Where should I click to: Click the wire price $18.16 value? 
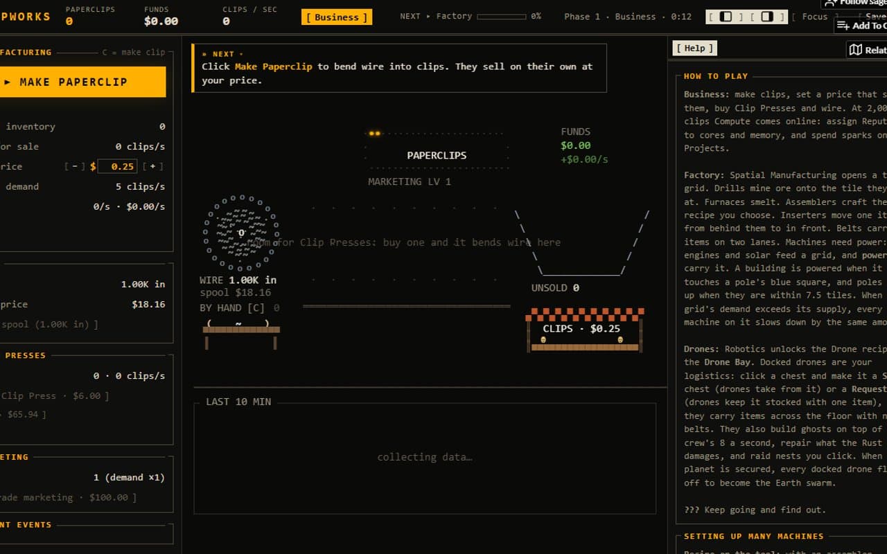(148, 304)
